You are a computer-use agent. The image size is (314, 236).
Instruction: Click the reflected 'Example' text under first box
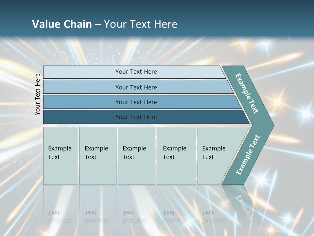point(60,221)
